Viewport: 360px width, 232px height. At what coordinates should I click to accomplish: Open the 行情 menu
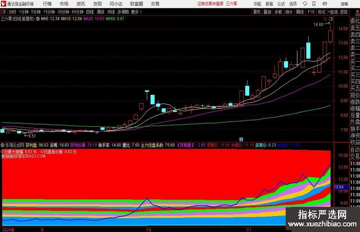(47, 4)
